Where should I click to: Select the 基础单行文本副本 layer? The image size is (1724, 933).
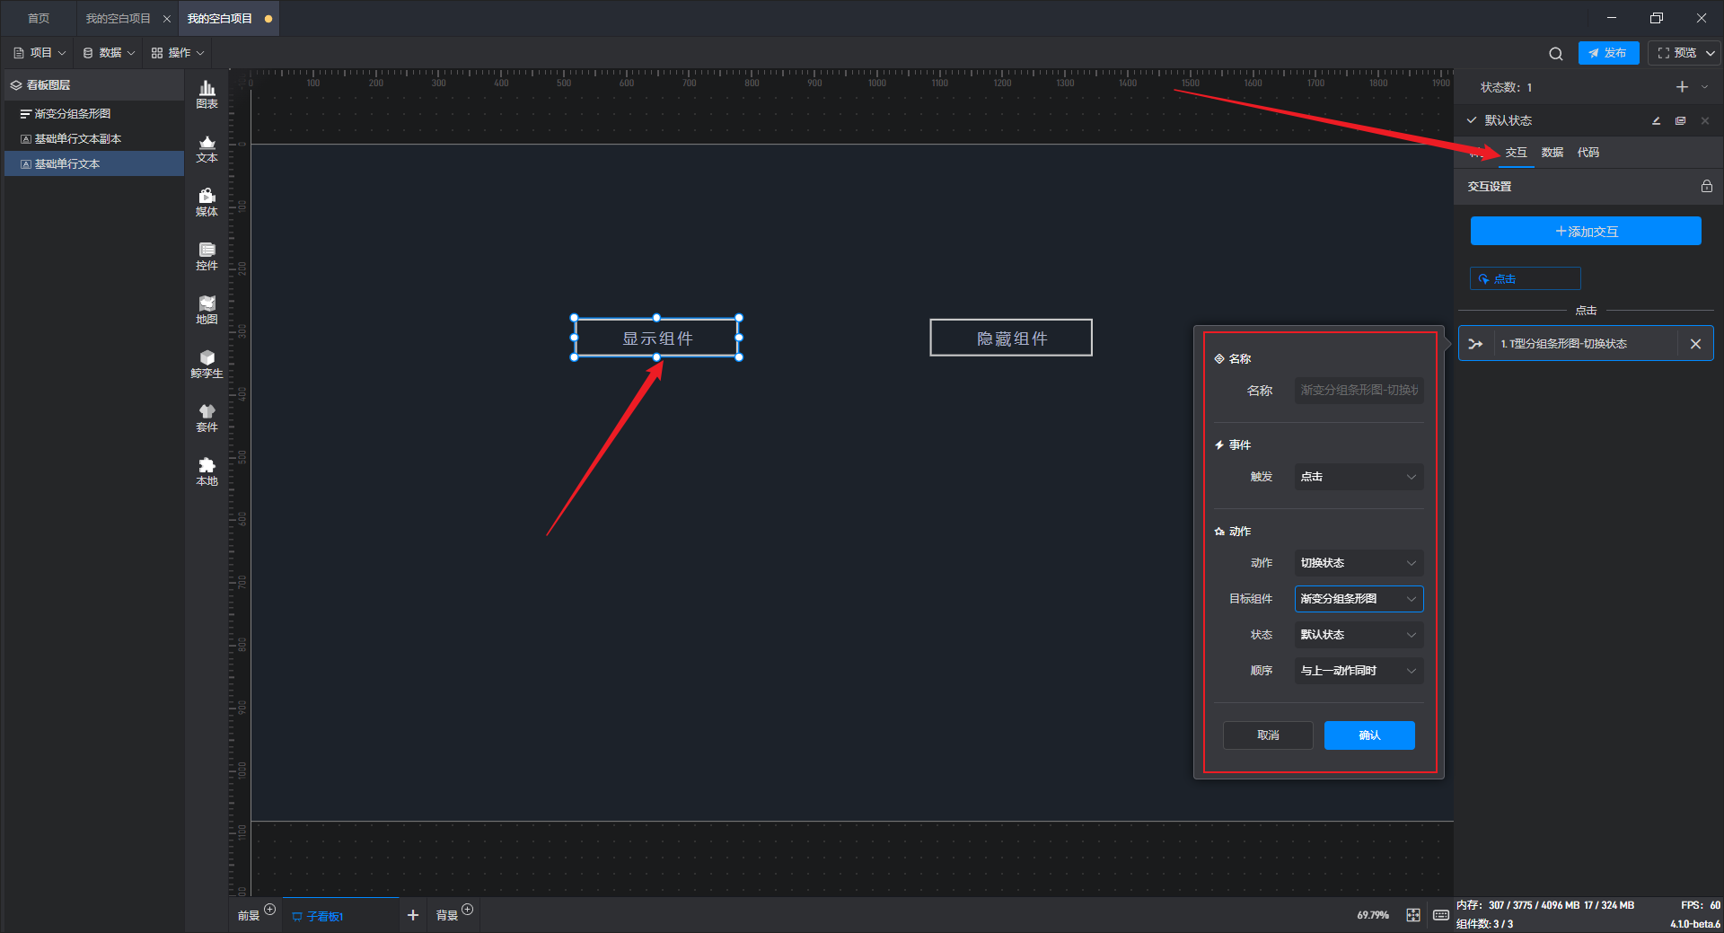click(x=94, y=139)
